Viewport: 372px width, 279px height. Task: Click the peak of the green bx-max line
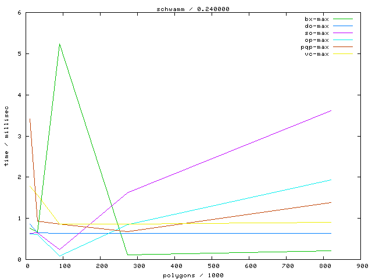pyautogui.click(x=59, y=44)
